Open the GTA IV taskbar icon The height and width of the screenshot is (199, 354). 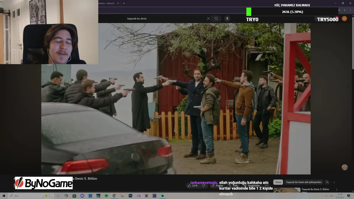click(154, 196)
